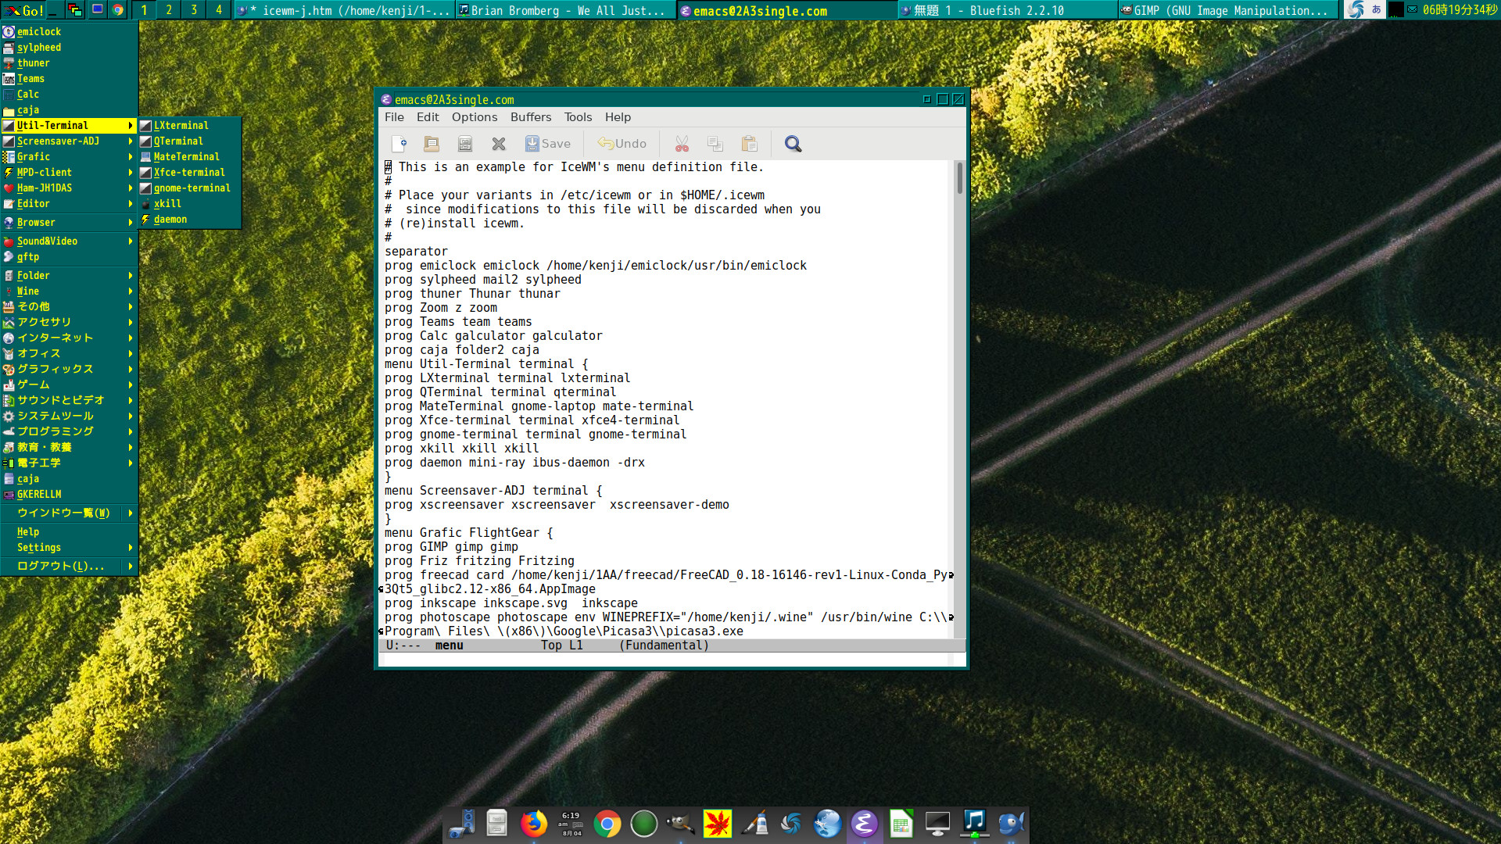Click the cut scissors icon

point(682,144)
